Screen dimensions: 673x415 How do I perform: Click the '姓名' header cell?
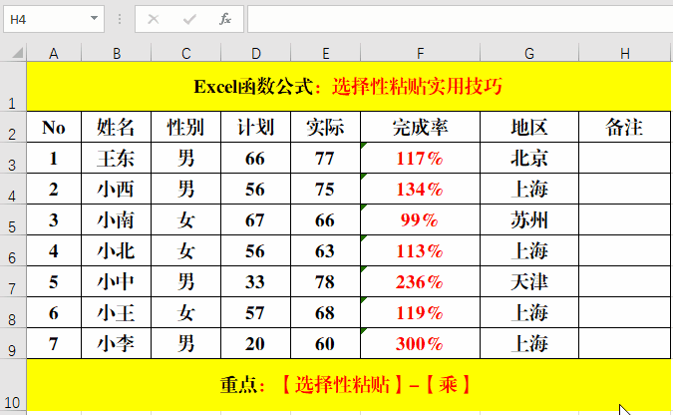tap(117, 127)
